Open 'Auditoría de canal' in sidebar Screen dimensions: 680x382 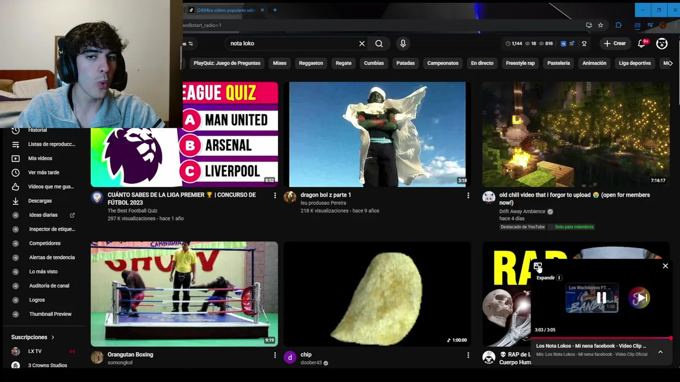tap(44, 285)
